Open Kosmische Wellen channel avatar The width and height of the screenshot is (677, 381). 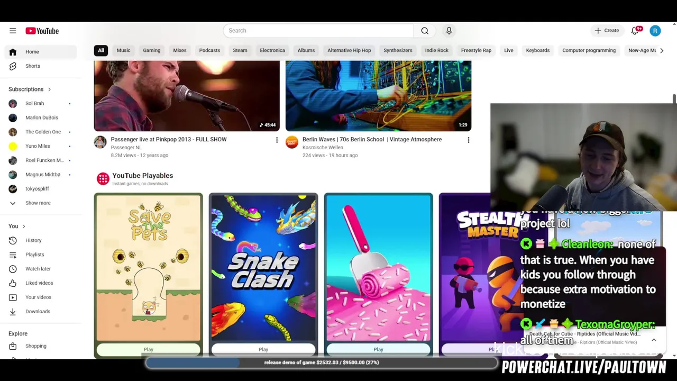coord(292,142)
